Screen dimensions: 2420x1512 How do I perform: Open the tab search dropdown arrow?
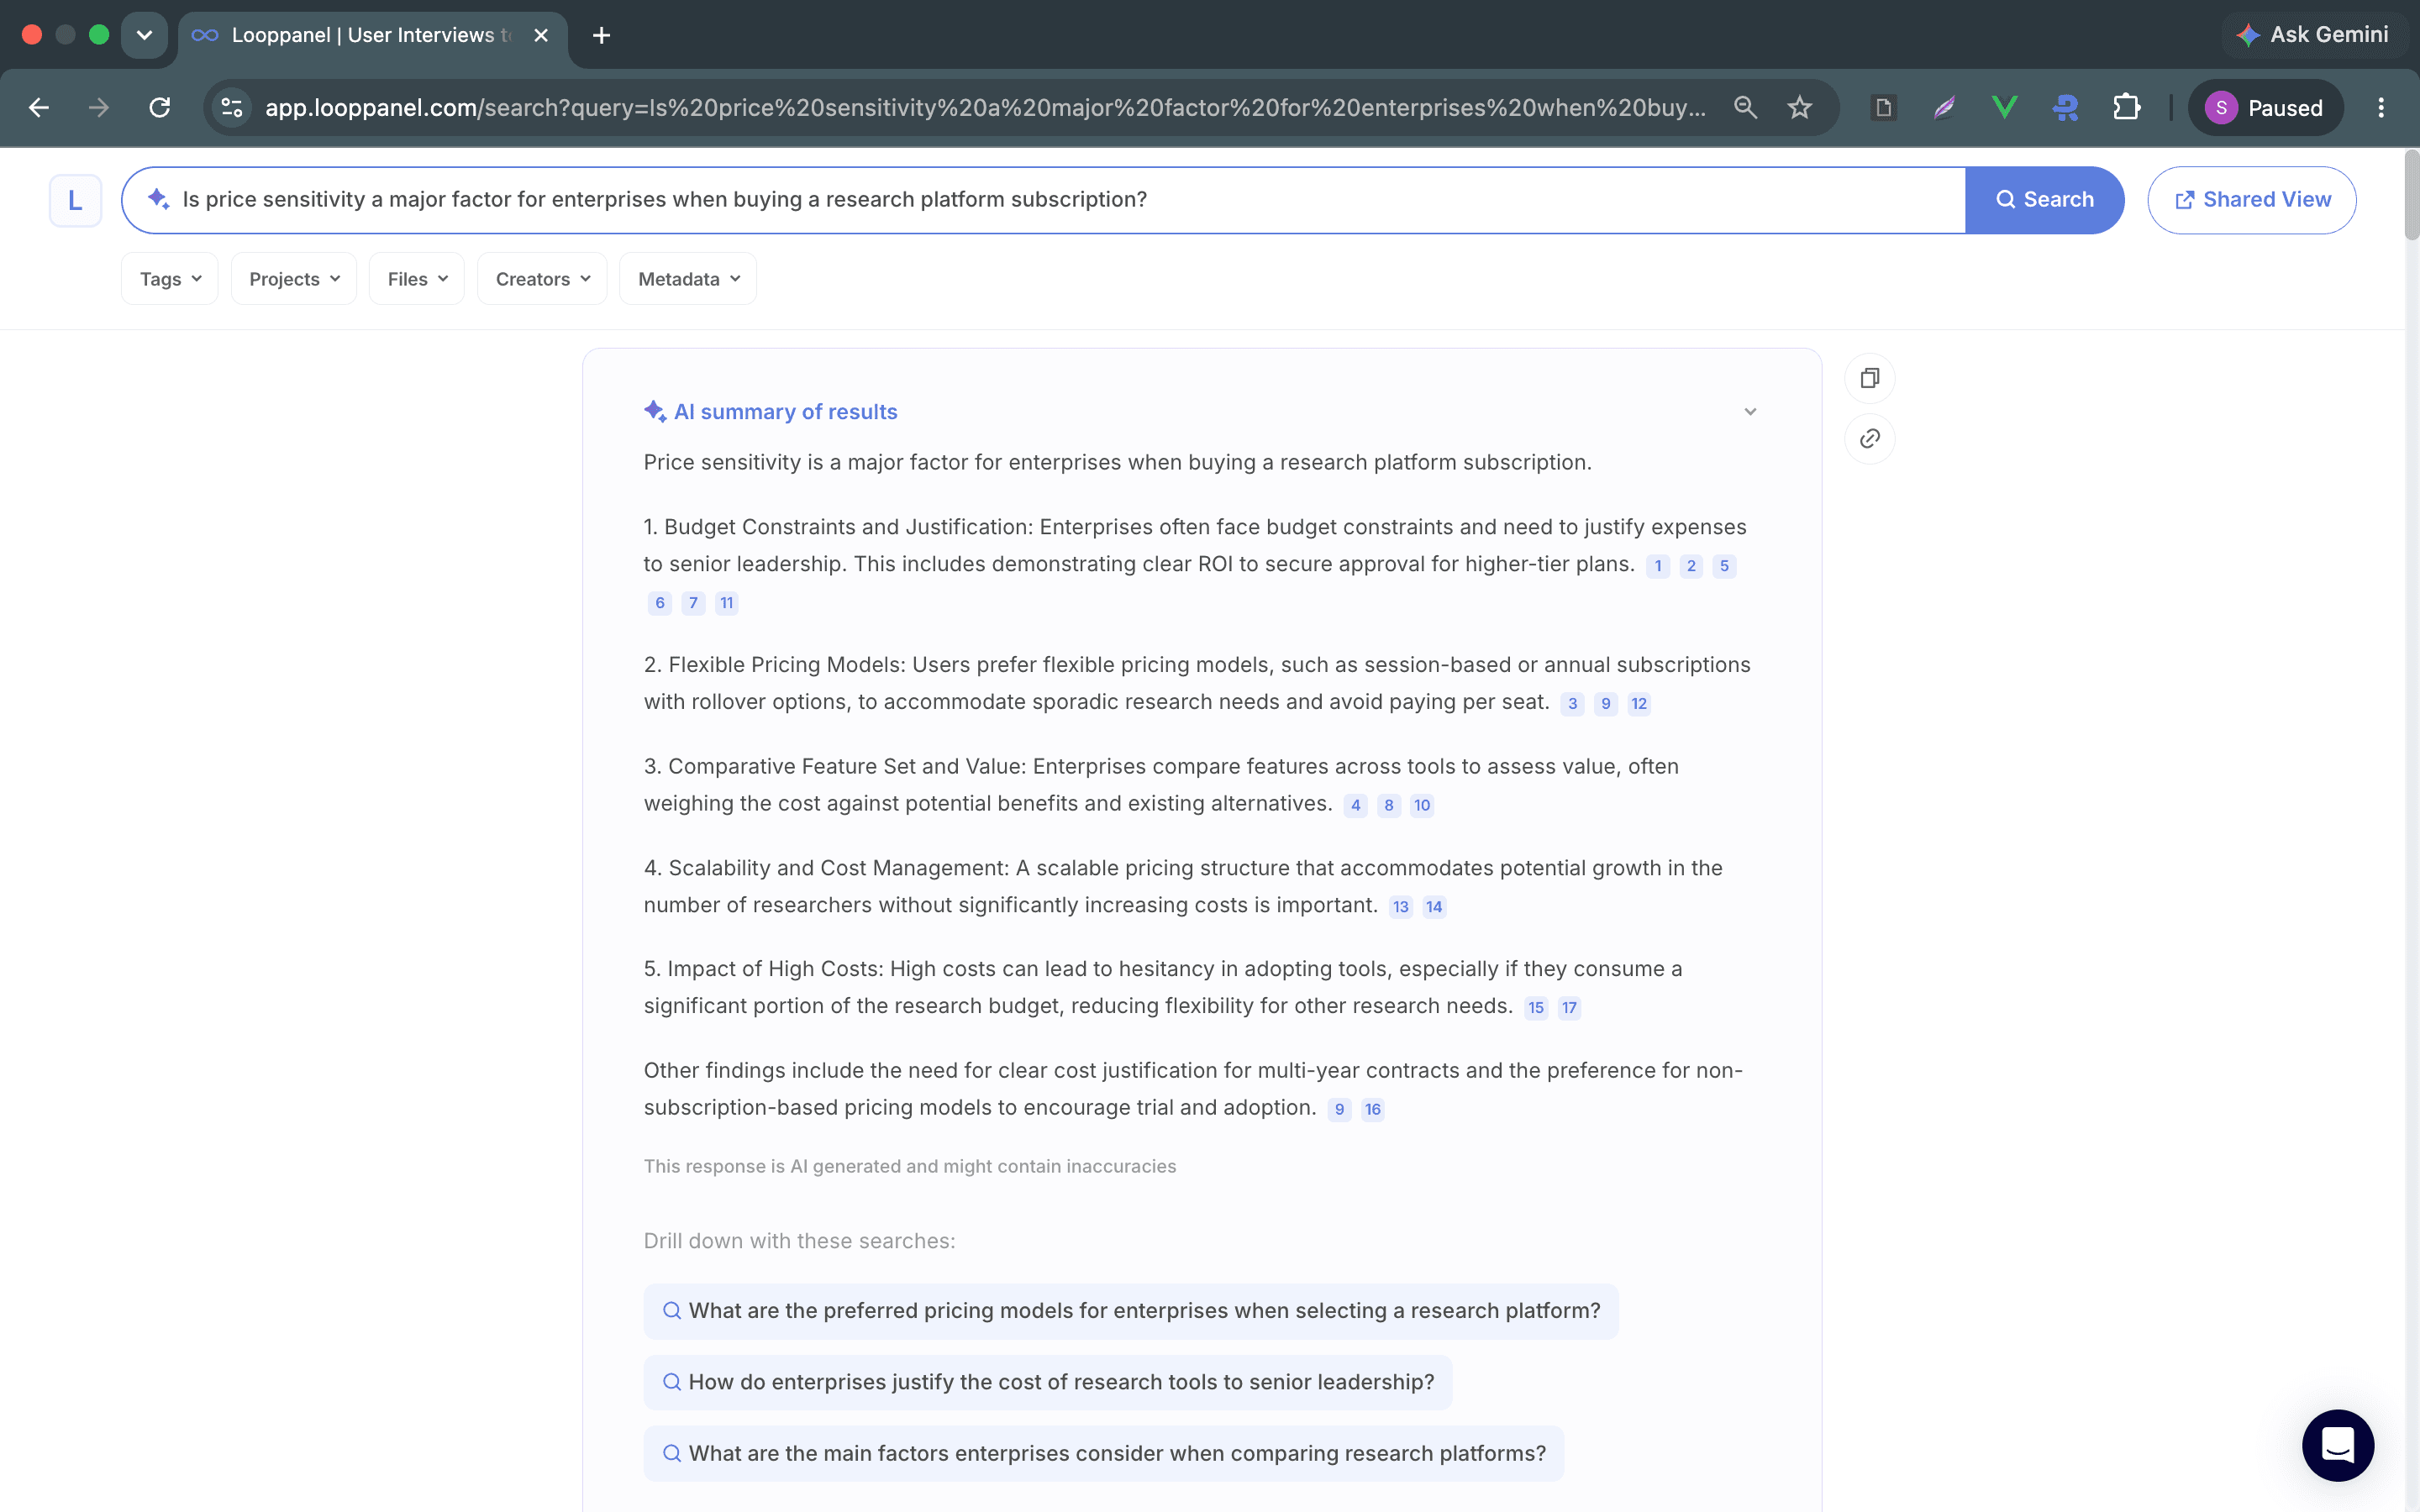(144, 35)
